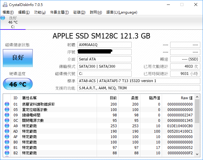The image size is (203, 160).
Task: Click status orb for attribute B2 row
Action: coord(7,153)
